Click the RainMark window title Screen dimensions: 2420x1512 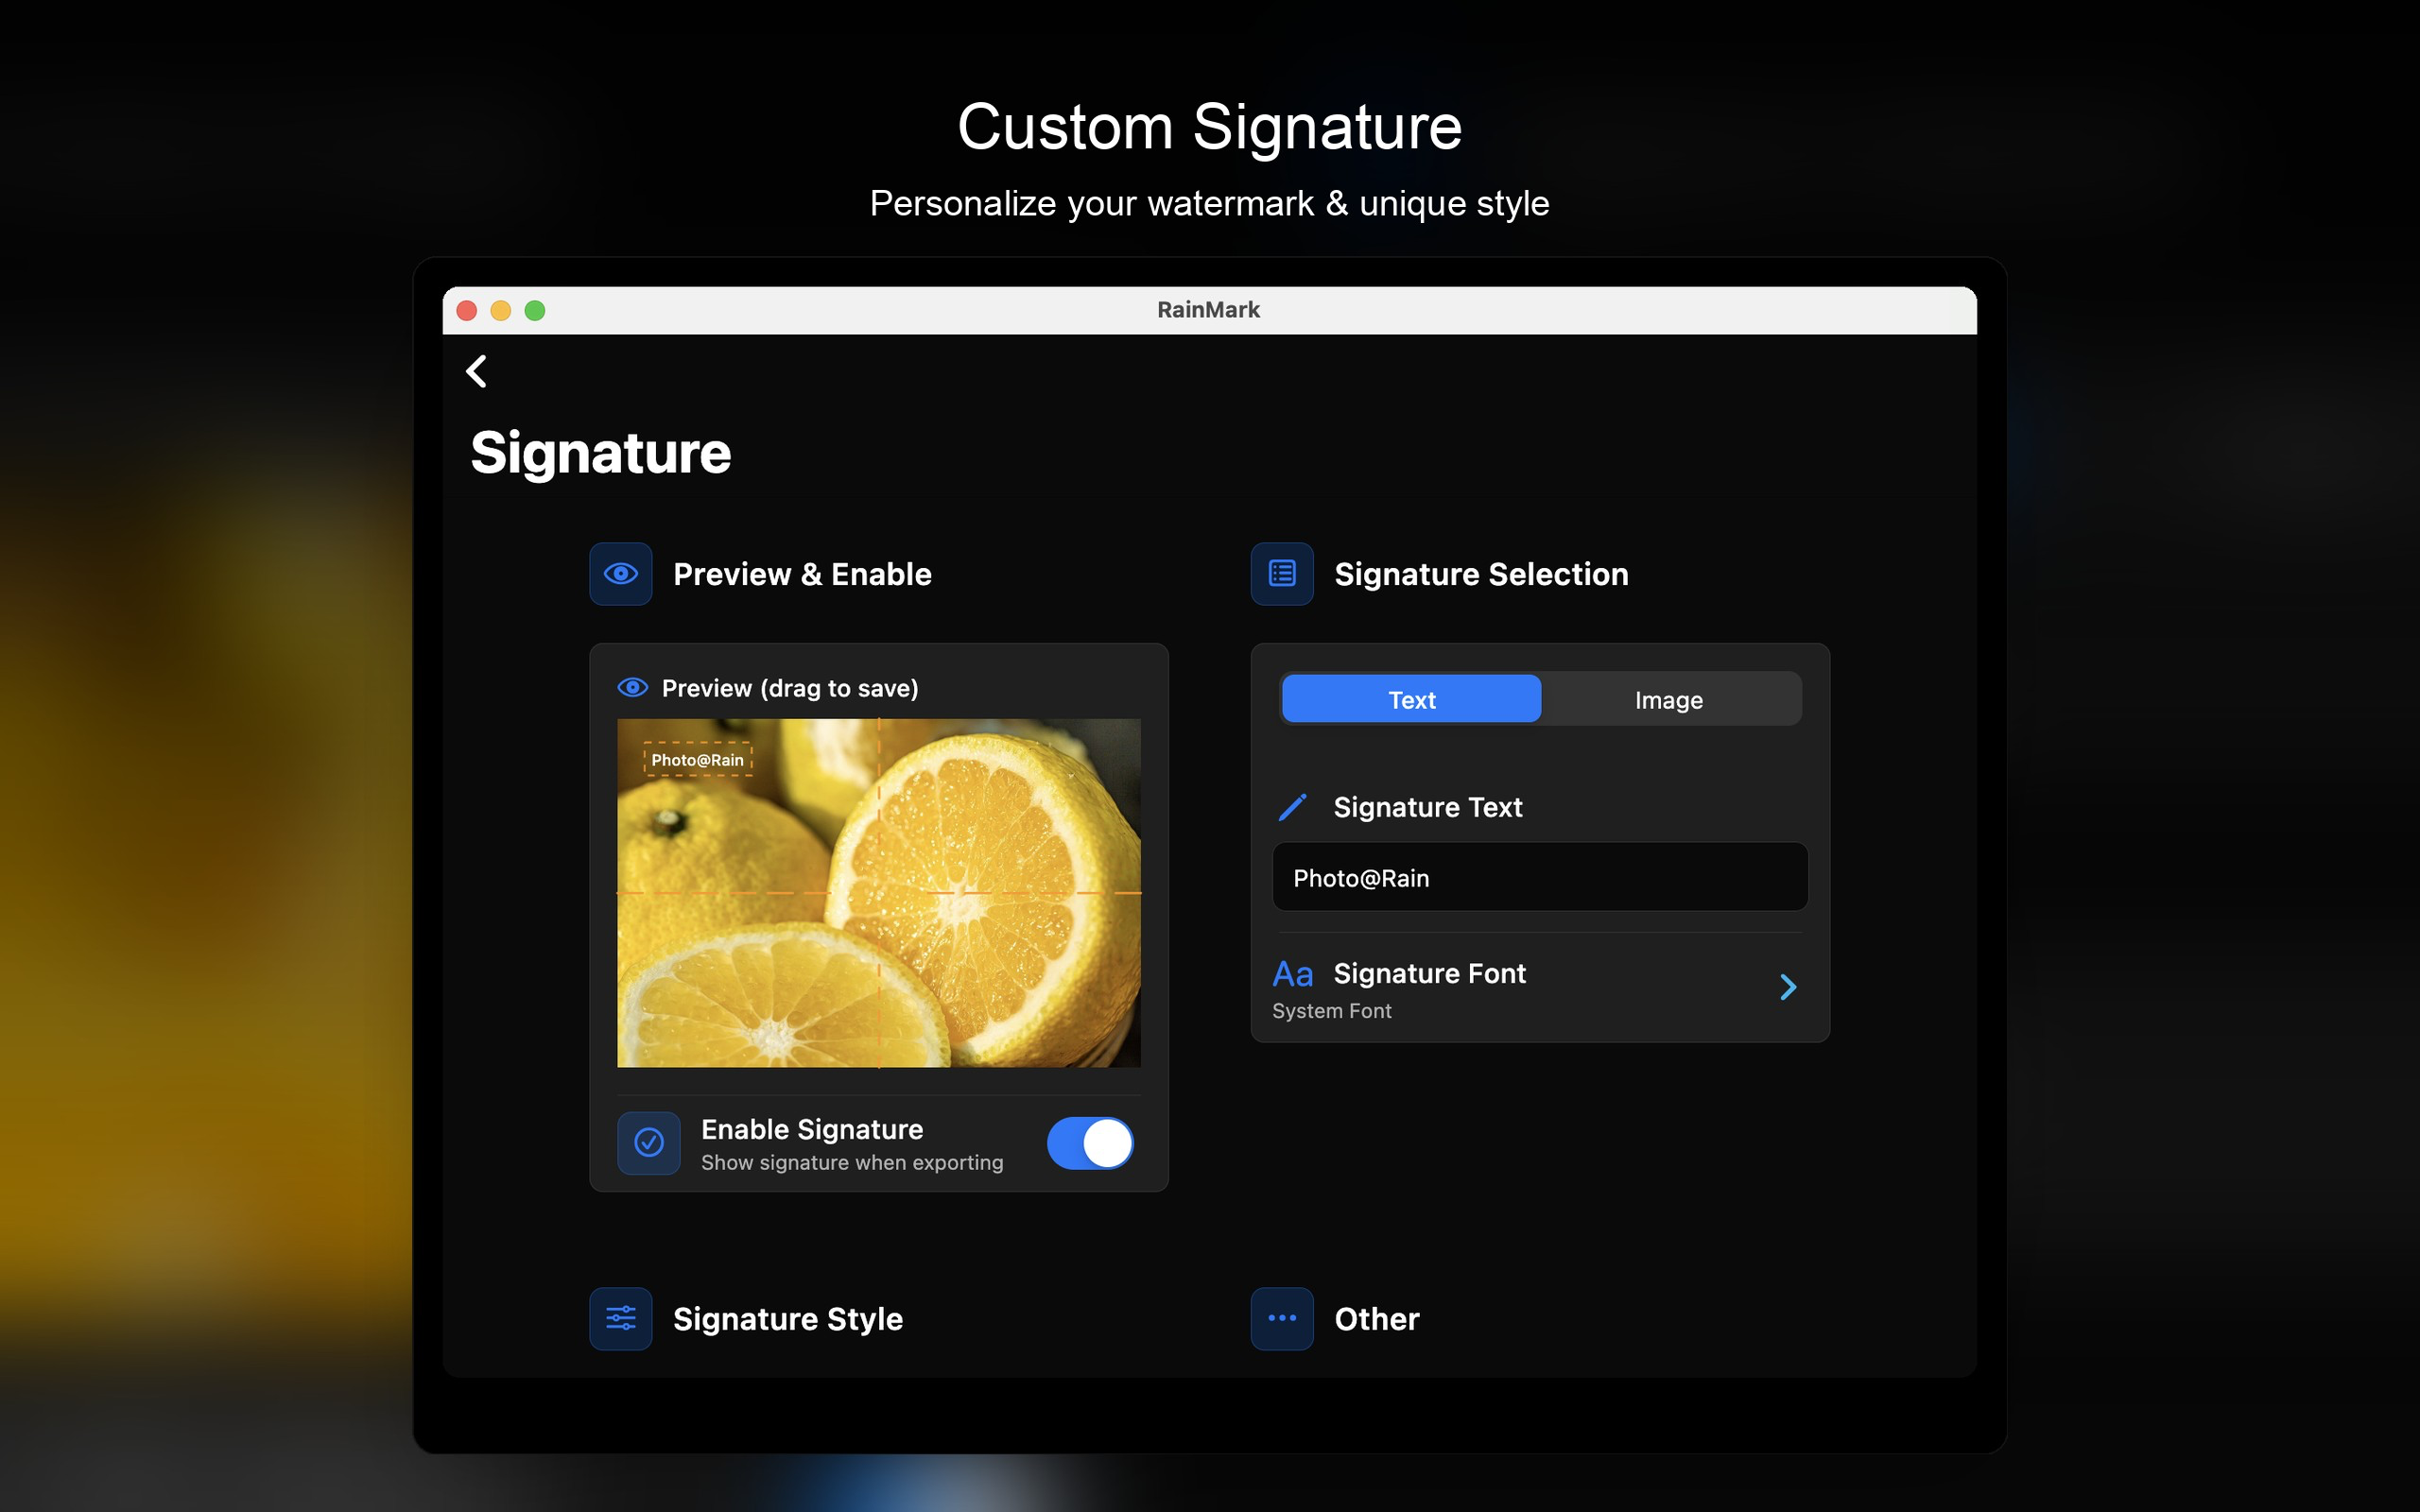pyautogui.click(x=1208, y=310)
